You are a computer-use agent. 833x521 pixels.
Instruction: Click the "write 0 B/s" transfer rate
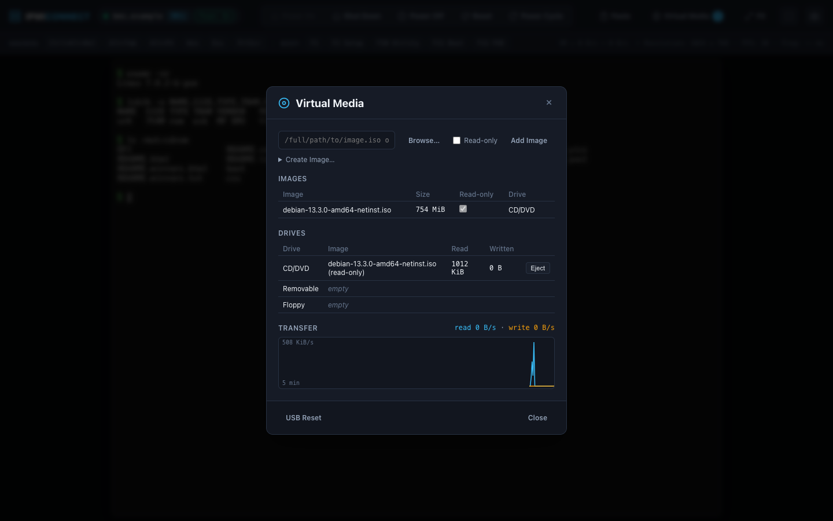(532, 328)
